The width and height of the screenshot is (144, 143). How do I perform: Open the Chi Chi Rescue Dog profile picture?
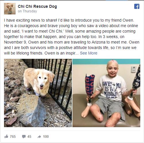coord(10,9)
